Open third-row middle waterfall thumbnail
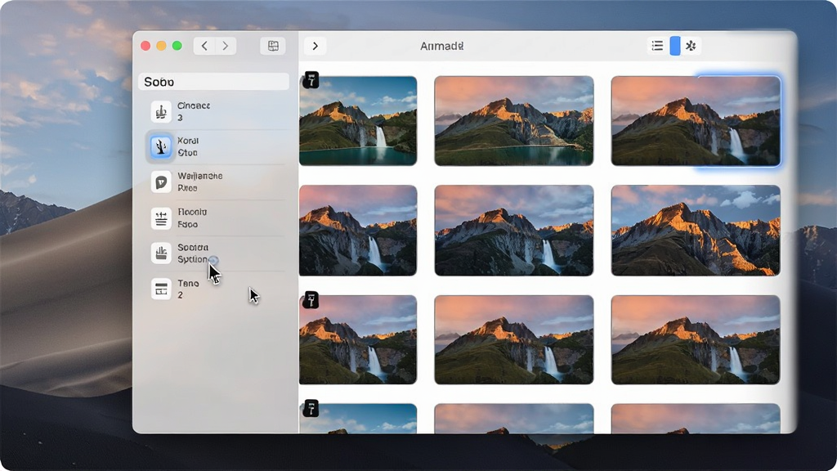This screenshot has height=471, width=837. pyautogui.click(x=514, y=339)
